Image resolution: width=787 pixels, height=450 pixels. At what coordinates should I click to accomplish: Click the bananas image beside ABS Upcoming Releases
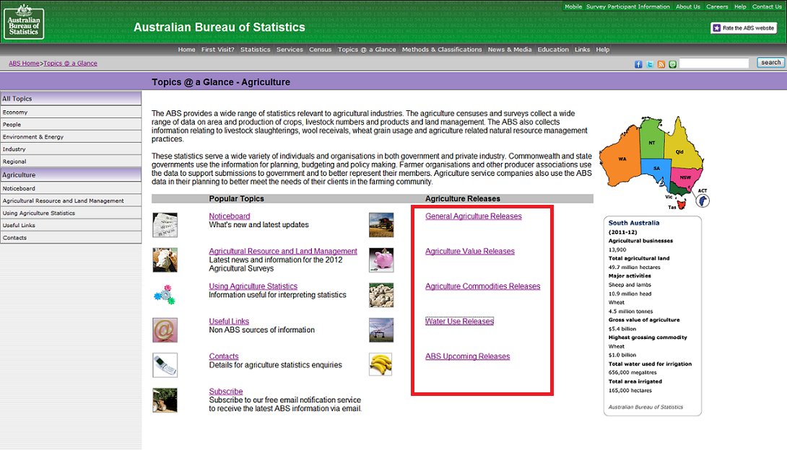point(381,365)
